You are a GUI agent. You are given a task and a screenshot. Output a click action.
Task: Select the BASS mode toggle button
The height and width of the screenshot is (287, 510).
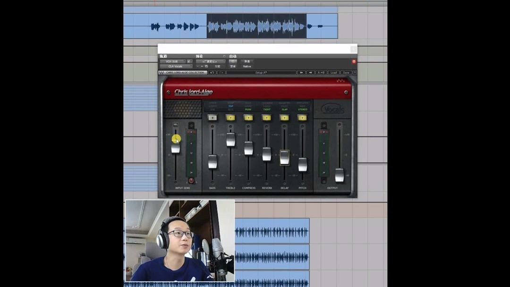pos(213,118)
